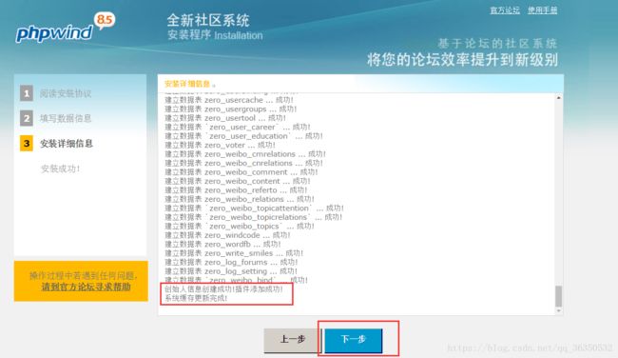Click the zero_user_career log line
Viewport: 618px width, 358px height.
(x=238, y=127)
